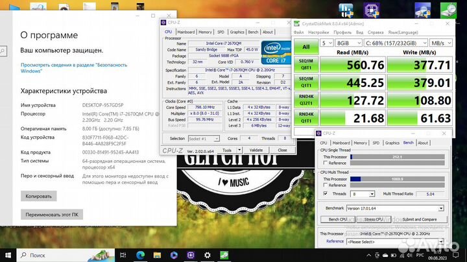
Task: Click the Bench CPU button
Action: click(x=338, y=219)
